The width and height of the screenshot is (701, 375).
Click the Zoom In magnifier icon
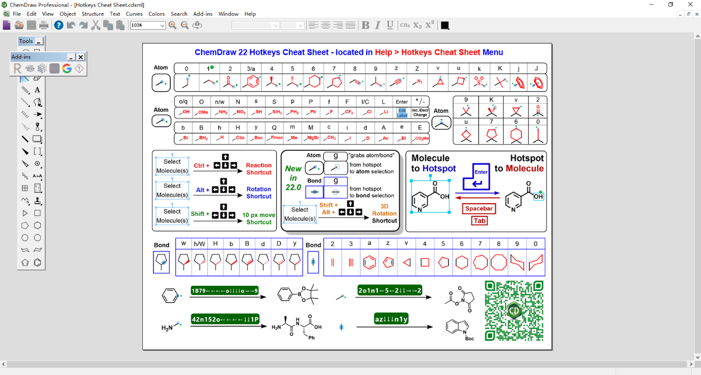[173, 25]
